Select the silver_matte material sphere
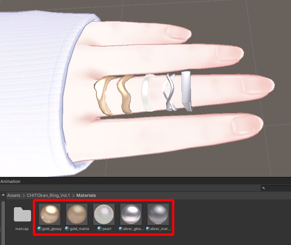 [x=158, y=214]
